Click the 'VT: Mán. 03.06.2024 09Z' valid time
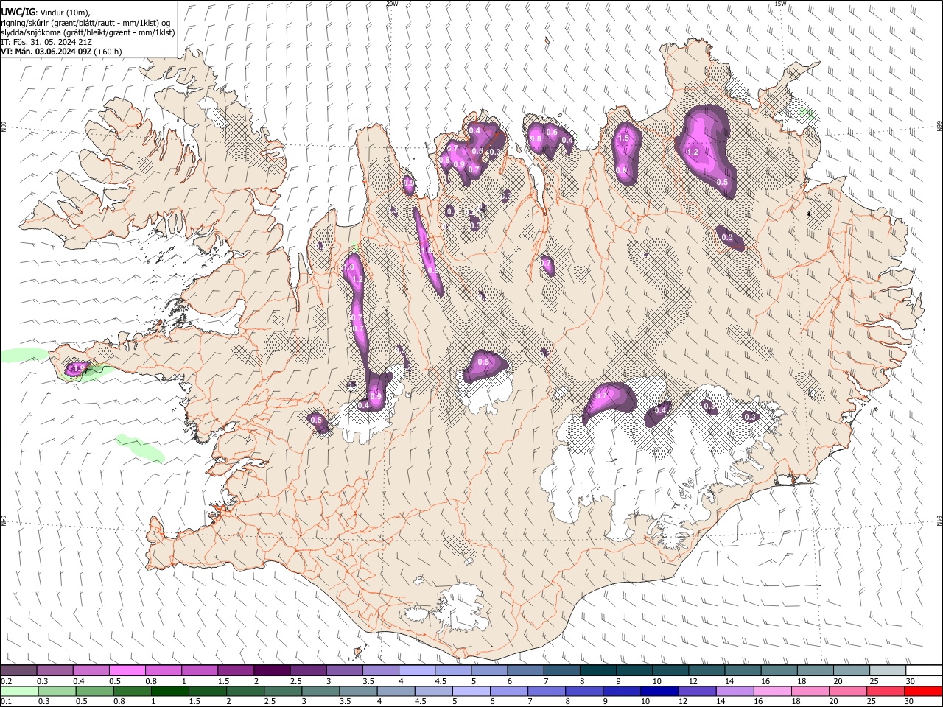Screen dimensions: 943x707 [x=46, y=52]
